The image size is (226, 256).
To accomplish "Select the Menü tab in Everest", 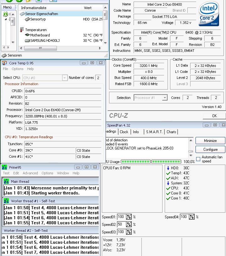I will pyautogui.click(x=8, y=7).
